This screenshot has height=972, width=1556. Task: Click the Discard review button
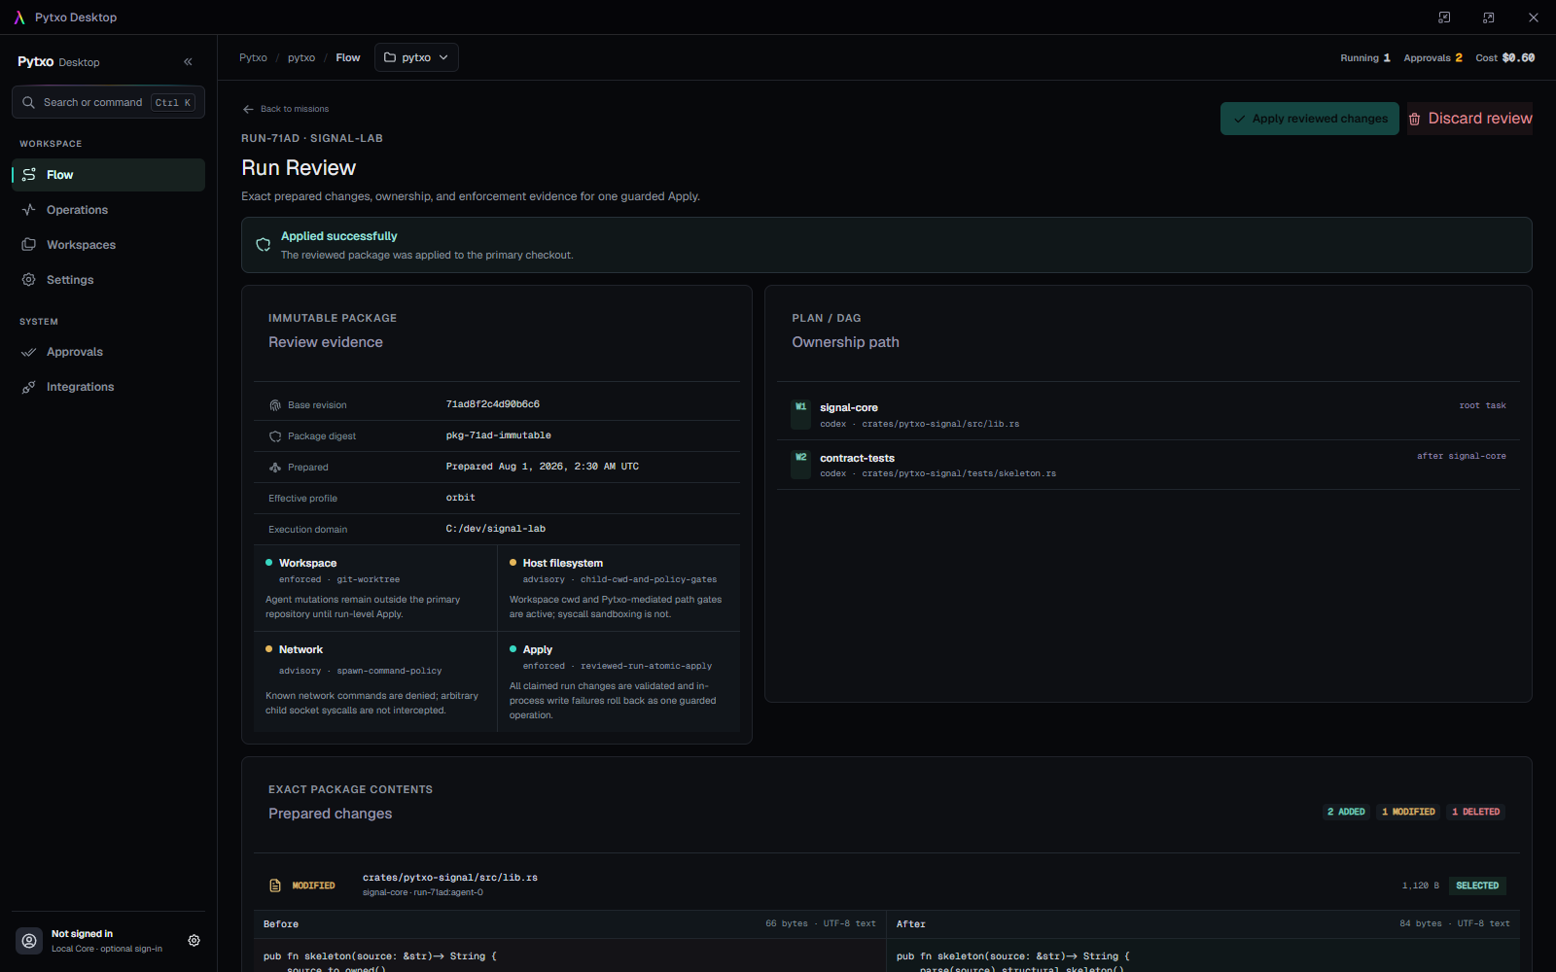point(1469,119)
